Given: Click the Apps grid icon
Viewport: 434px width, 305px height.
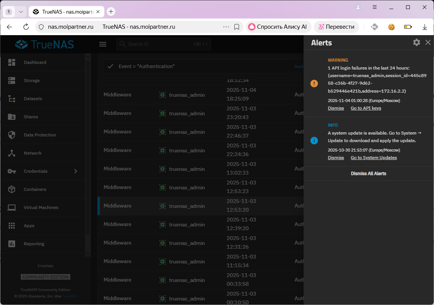Looking at the screenshot, I should click(12, 226).
